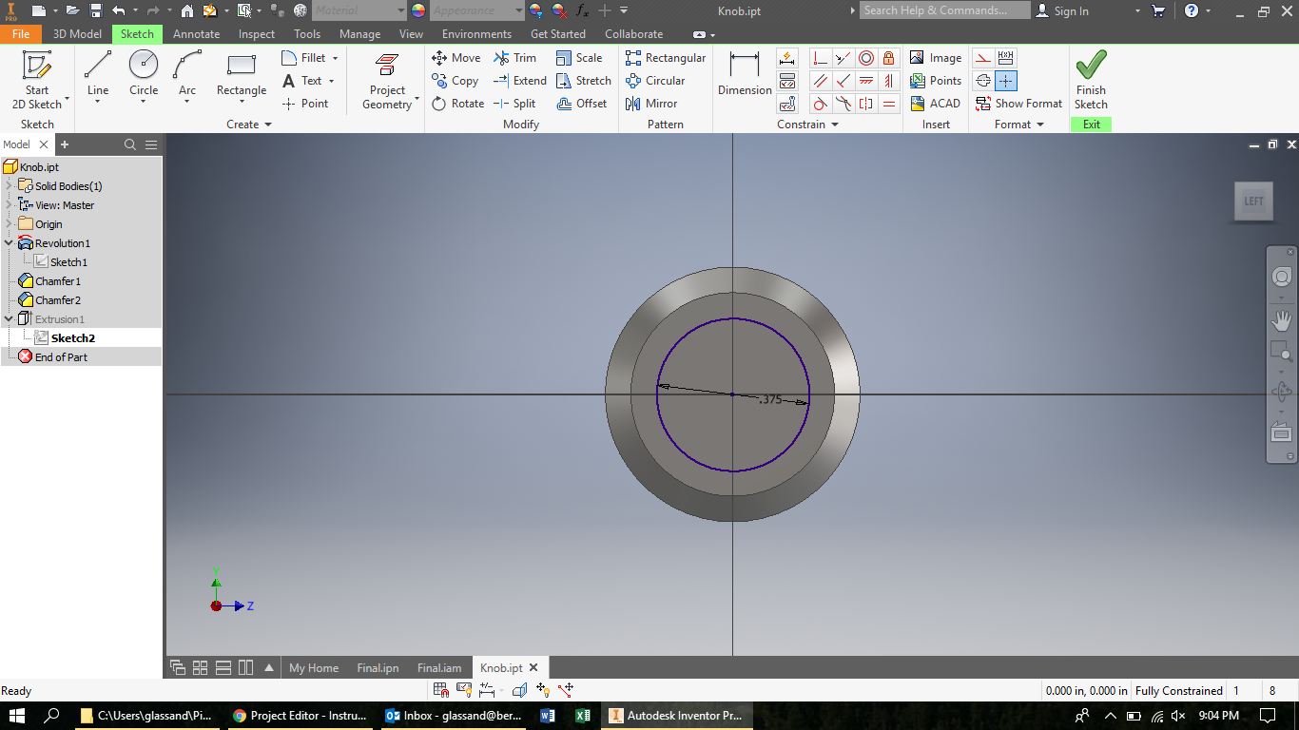Use the Offset tool
The height and width of the screenshot is (730, 1299).
click(x=581, y=104)
